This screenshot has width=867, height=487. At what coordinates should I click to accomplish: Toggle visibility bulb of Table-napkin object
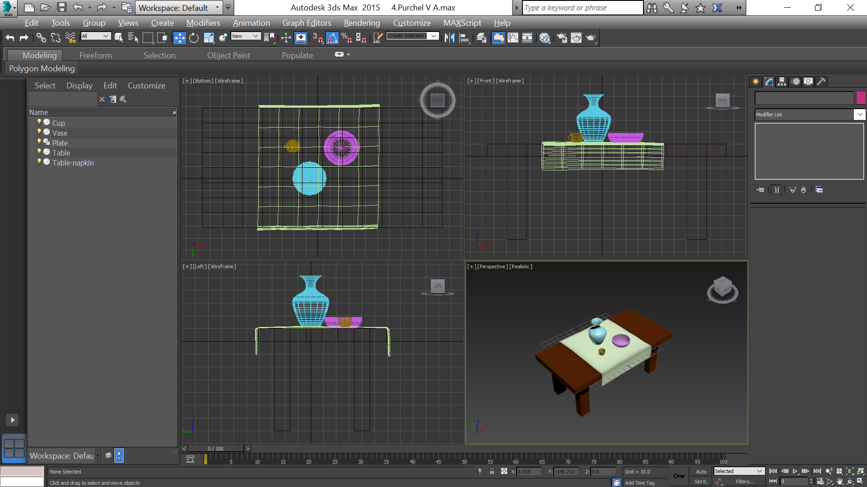coord(39,162)
